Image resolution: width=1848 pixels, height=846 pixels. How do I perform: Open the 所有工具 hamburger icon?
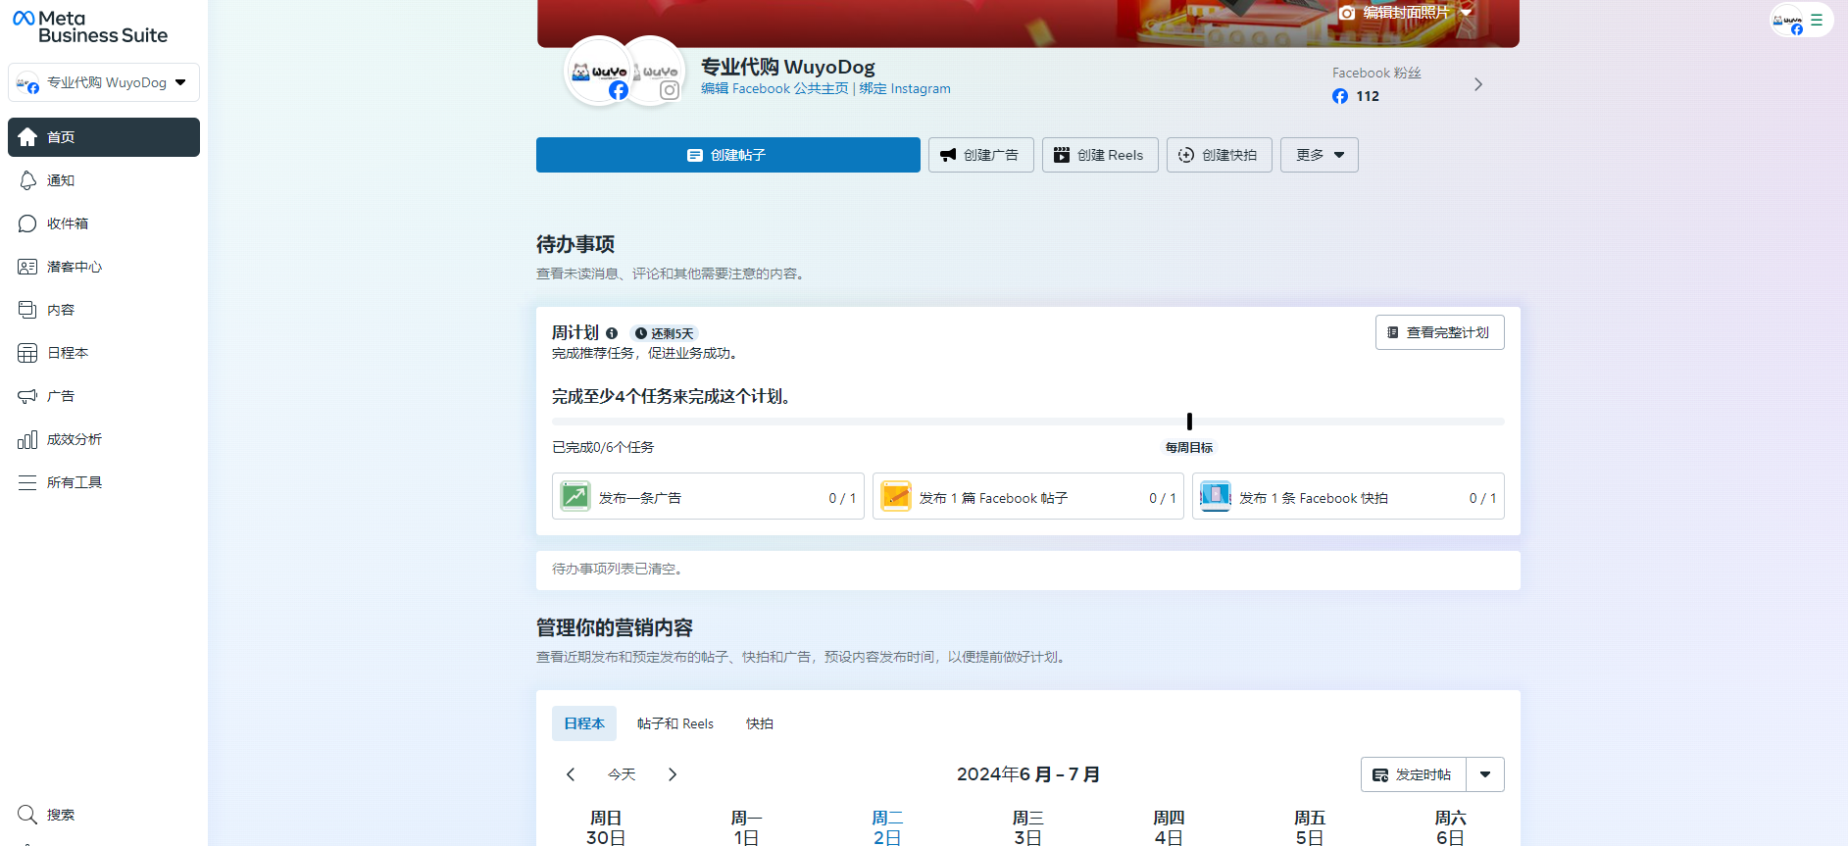pos(27,482)
